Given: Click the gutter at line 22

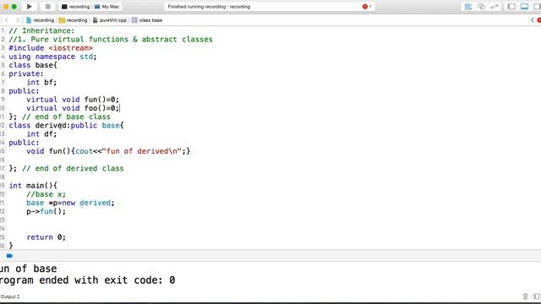Looking at the screenshot, I should tap(3, 212).
